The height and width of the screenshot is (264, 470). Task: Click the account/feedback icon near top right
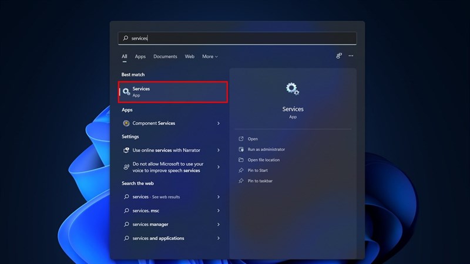(x=339, y=56)
